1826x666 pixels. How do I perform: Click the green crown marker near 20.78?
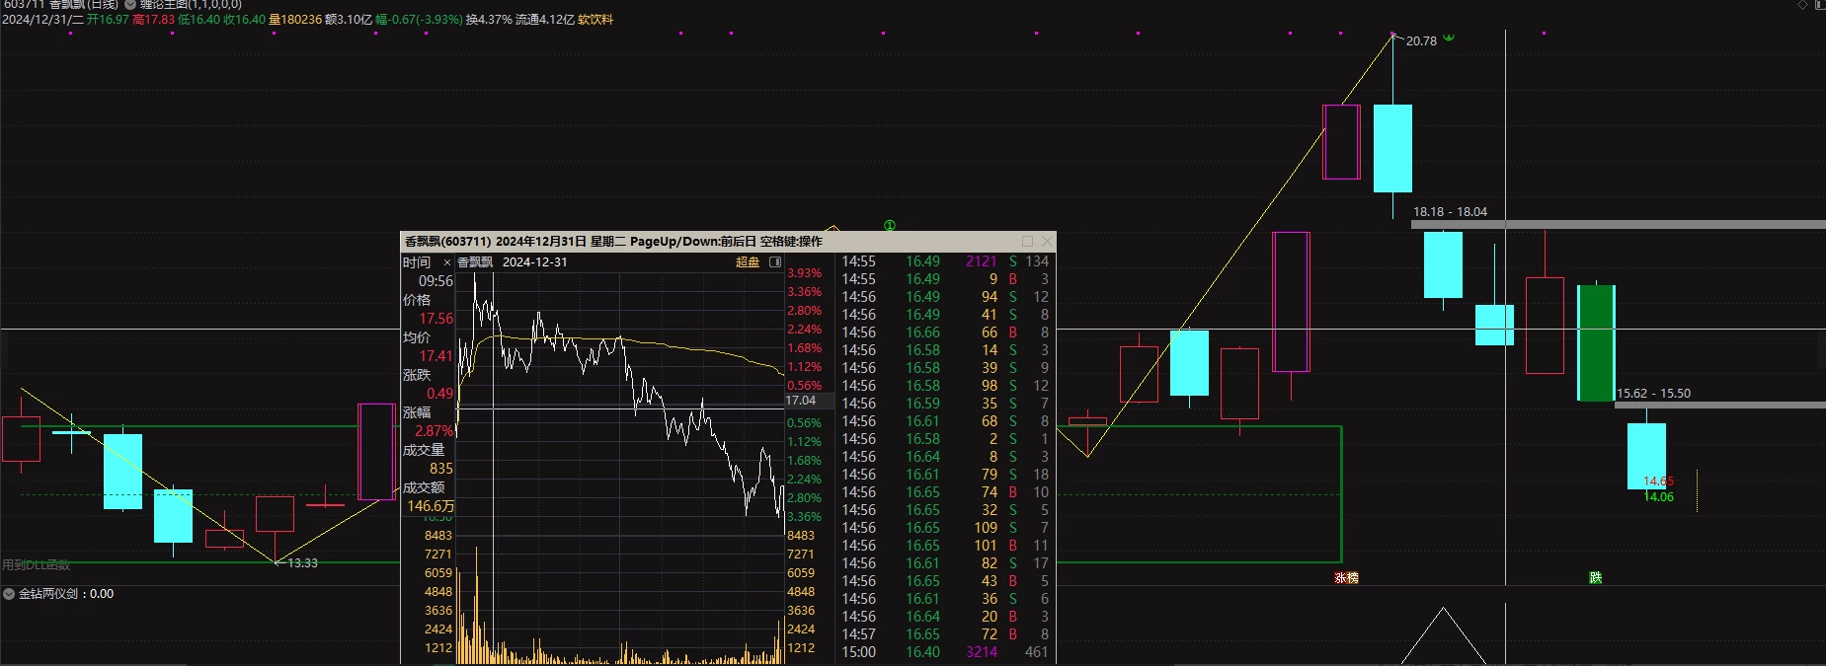(x=1449, y=37)
